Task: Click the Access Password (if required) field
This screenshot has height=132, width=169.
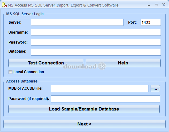Action: 105,99
